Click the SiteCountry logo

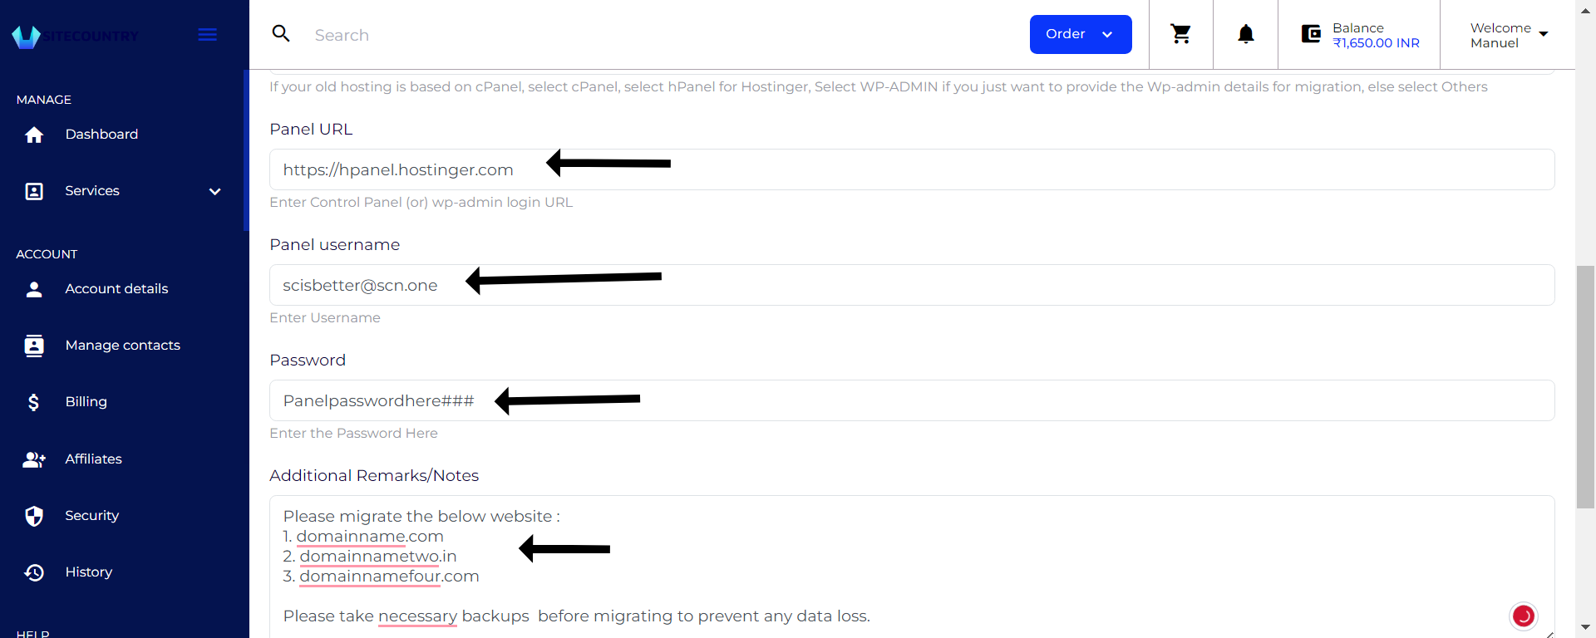tap(75, 36)
